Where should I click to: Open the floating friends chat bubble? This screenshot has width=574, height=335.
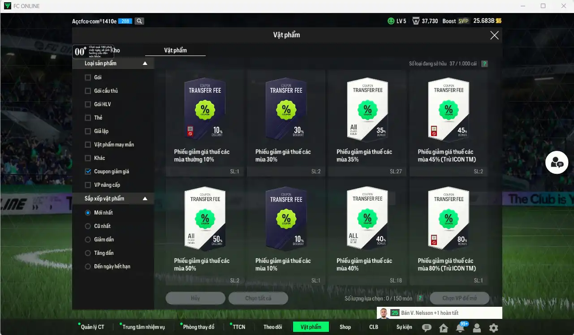click(x=557, y=163)
